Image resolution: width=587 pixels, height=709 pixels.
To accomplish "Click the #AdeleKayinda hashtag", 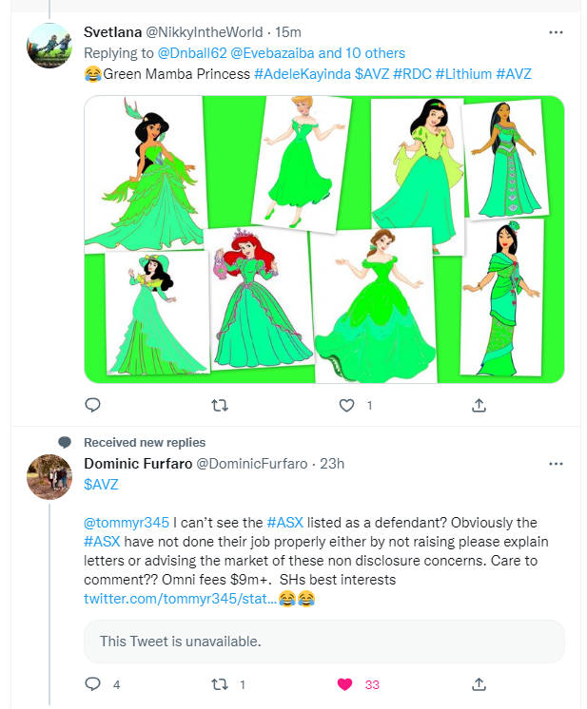I will point(302,74).
